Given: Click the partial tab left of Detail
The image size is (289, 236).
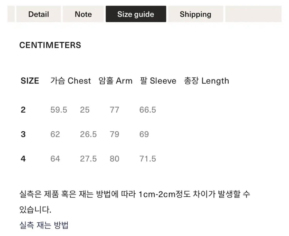Looking at the screenshot, I should pos(11,14).
